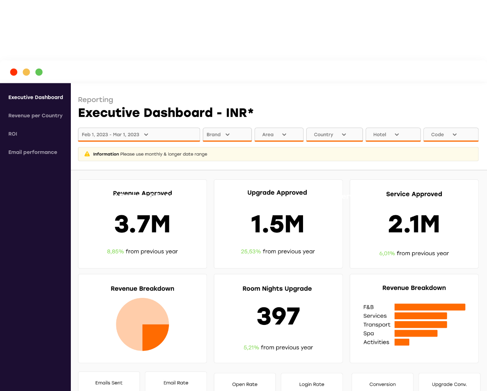Open the Code filter dropdown
The height and width of the screenshot is (391, 487).
point(451,135)
